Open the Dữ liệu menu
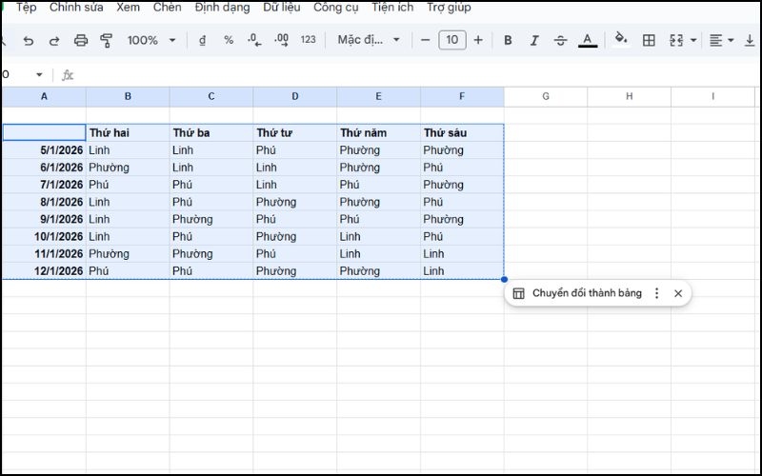This screenshot has height=476, width=762. (282, 8)
